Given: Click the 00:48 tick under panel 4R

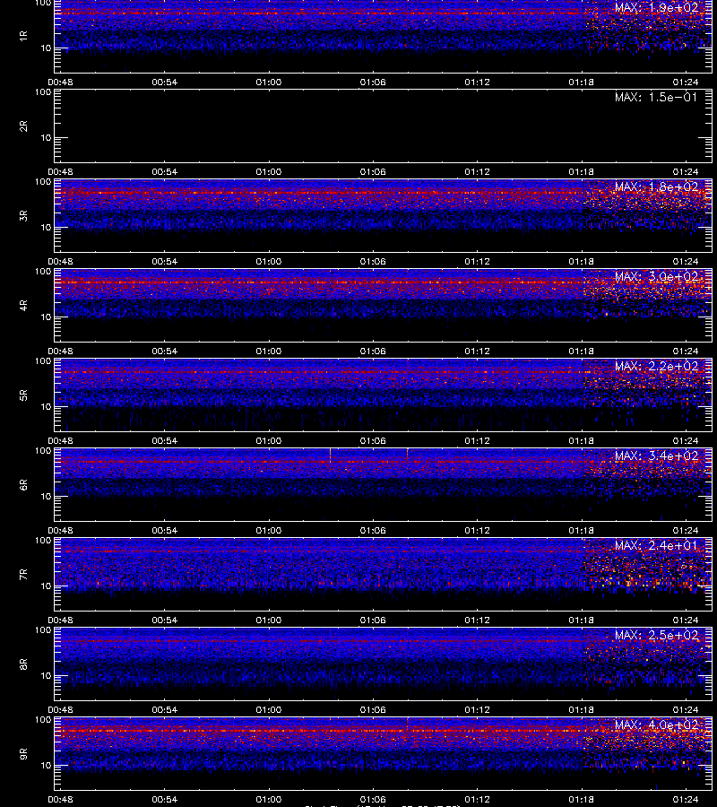Looking at the screenshot, I should click(60, 351).
